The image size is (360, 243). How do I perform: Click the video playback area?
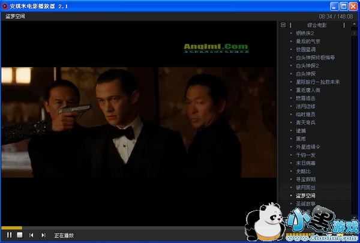[139, 122]
